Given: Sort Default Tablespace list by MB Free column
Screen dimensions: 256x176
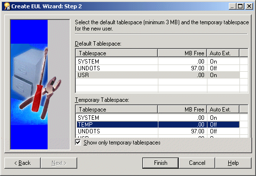Looking at the screenshot, I should pos(182,53).
